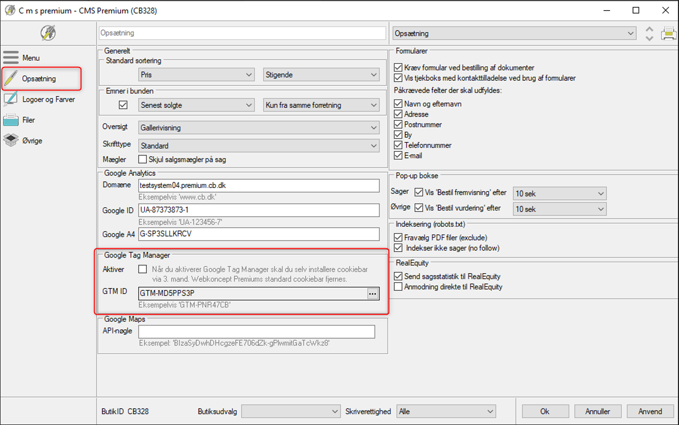Go to Logoer og Farver section

39,99
